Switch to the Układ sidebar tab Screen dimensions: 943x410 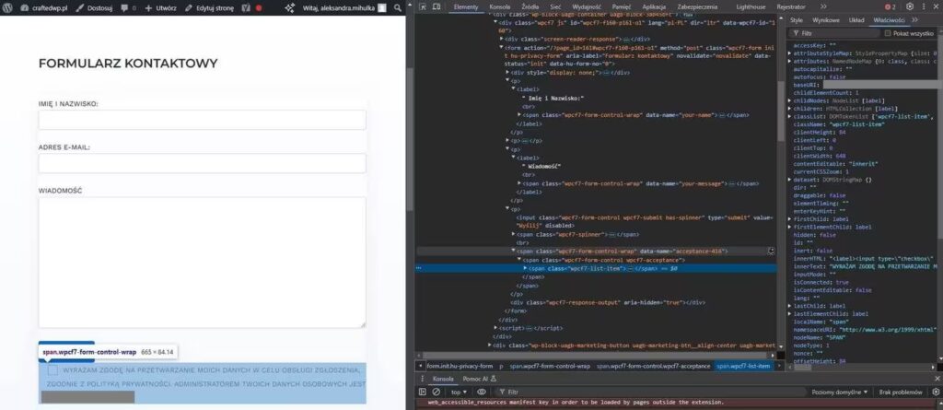(856, 20)
